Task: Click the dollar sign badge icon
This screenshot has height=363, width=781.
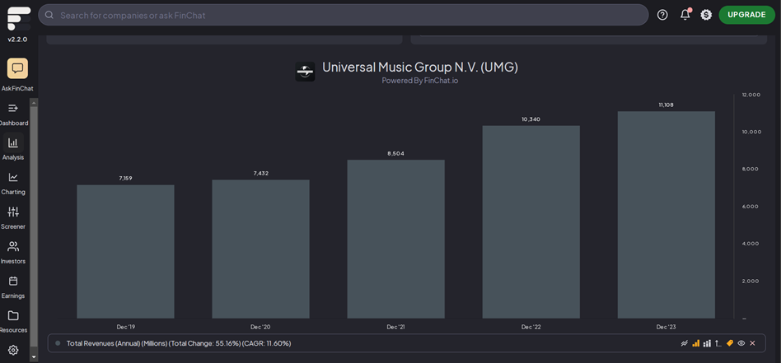Action: click(x=706, y=15)
